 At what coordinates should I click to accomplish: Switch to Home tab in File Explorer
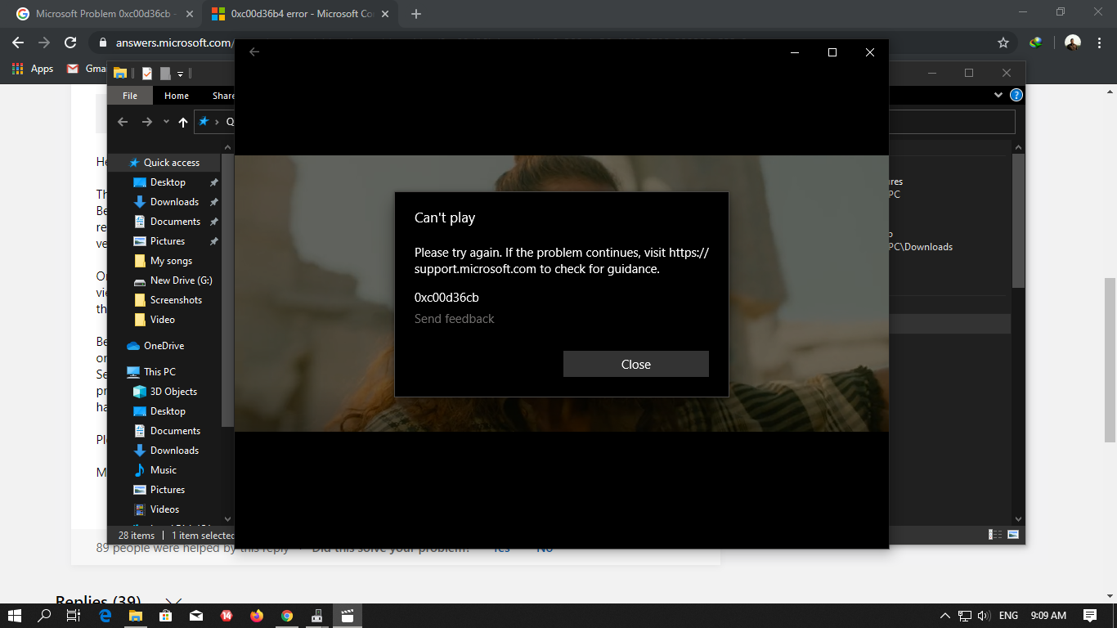pos(177,96)
